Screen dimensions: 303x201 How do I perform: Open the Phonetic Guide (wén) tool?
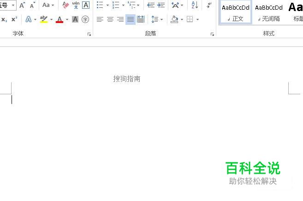pyautogui.click(x=76, y=5)
